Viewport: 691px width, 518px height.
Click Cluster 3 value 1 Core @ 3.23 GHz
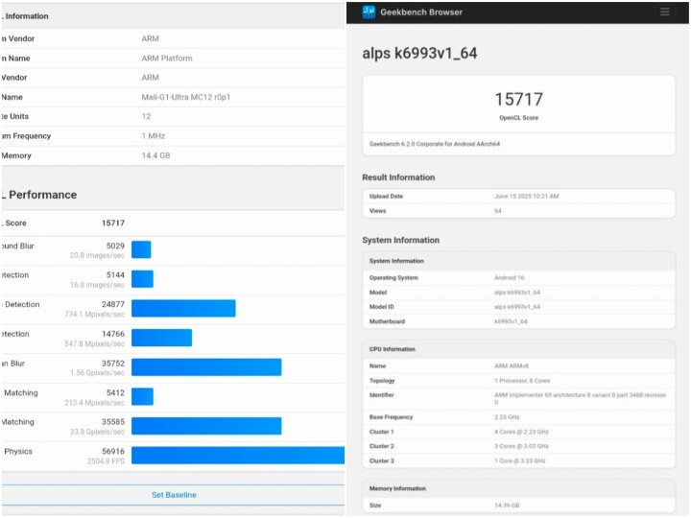[520, 460]
